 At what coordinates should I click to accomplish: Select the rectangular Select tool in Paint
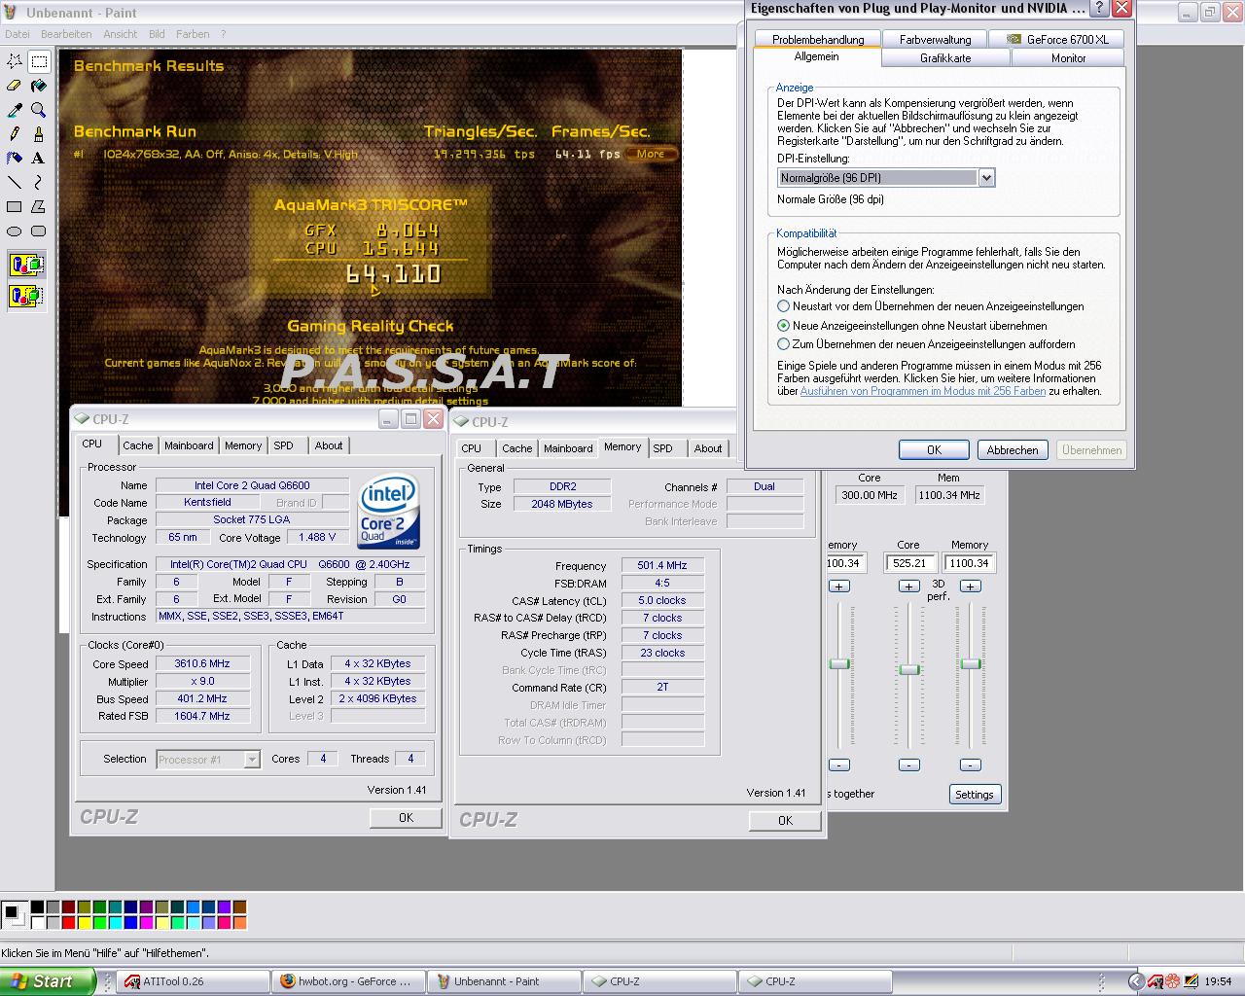click(x=39, y=61)
